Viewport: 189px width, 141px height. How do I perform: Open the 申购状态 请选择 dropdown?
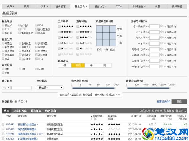(50, 88)
